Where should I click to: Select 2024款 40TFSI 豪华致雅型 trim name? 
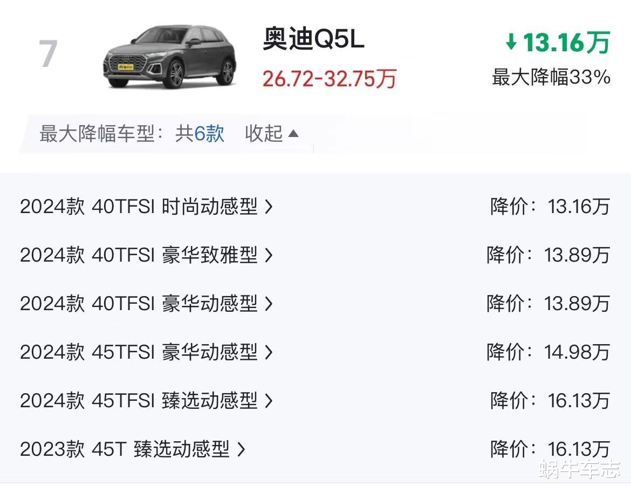[x=139, y=255]
